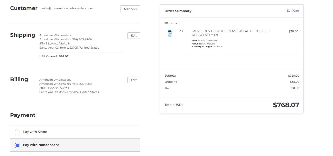The width and height of the screenshot is (333, 156).
Task: Click the quantity 20 next to product
Action: pyautogui.click(x=181, y=31)
